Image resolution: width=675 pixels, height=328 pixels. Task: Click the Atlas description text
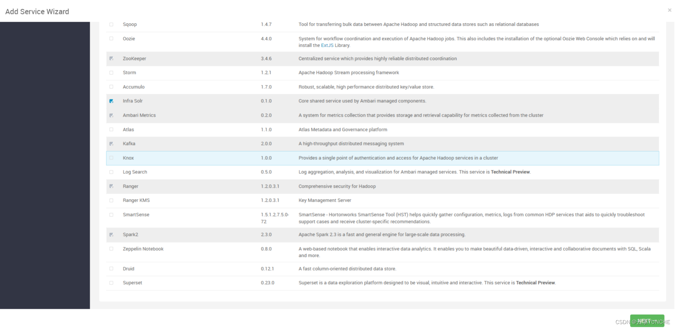point(343,129)
